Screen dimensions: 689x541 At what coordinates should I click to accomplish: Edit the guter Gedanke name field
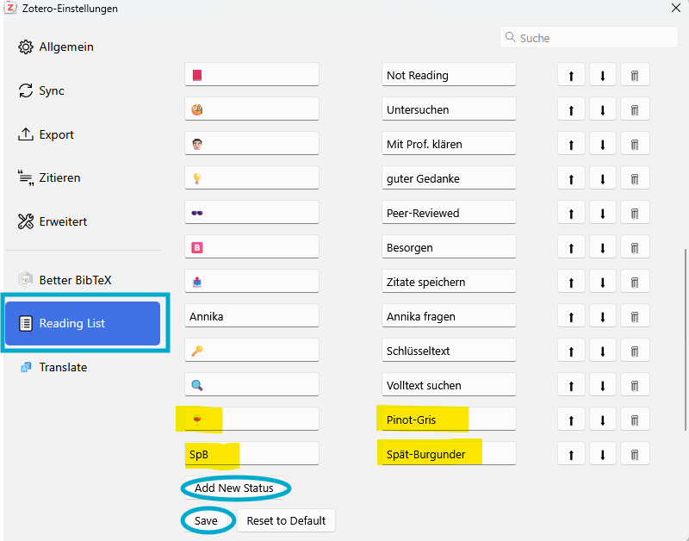pos(449,178)
